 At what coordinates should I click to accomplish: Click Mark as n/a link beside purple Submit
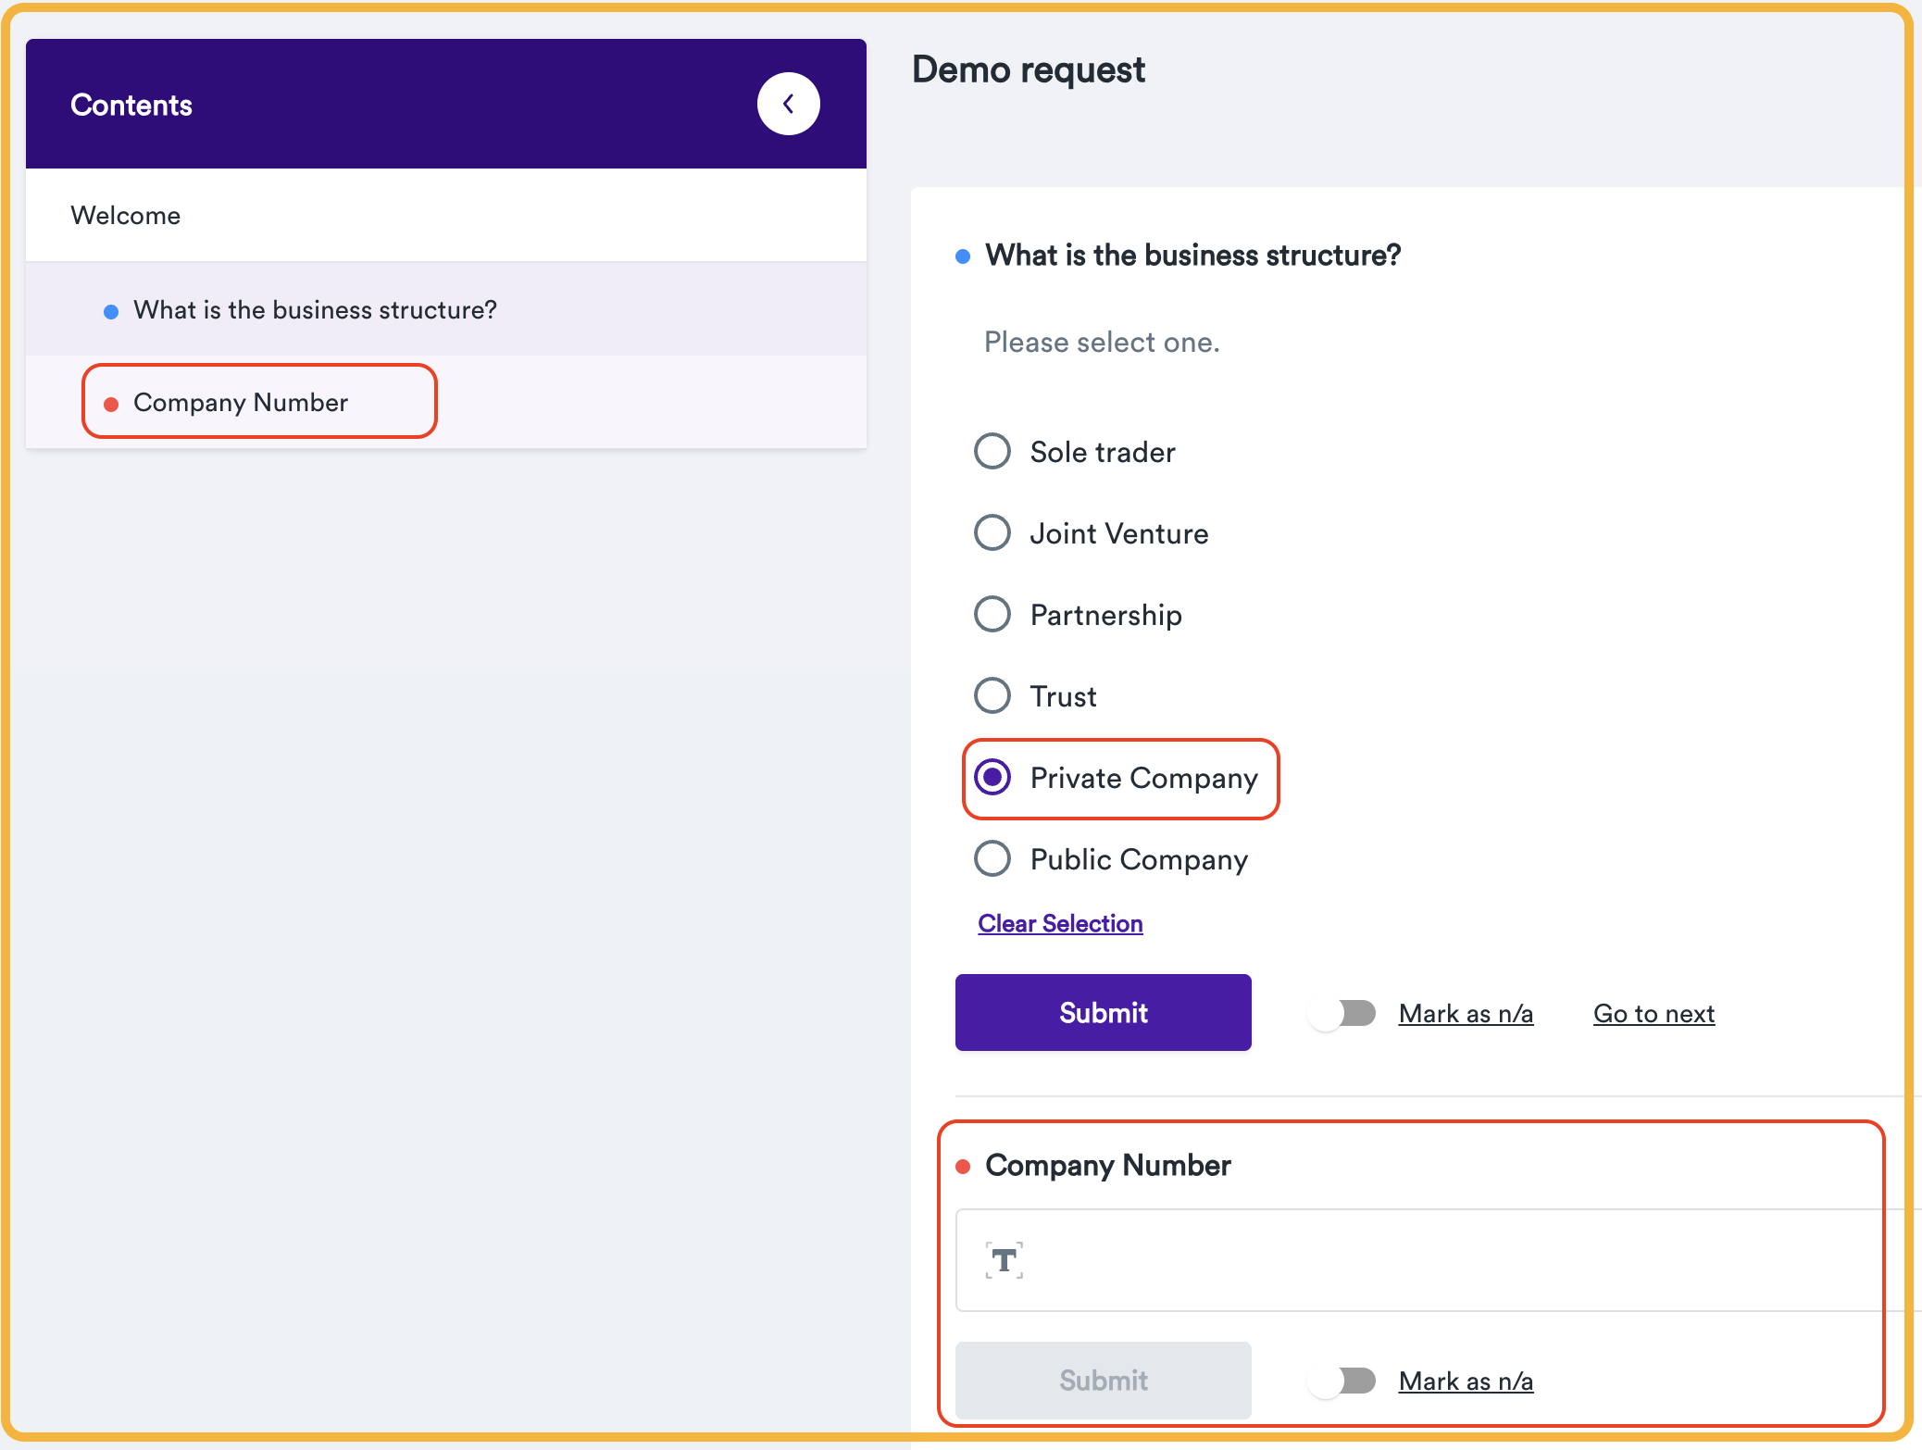1466,1014
